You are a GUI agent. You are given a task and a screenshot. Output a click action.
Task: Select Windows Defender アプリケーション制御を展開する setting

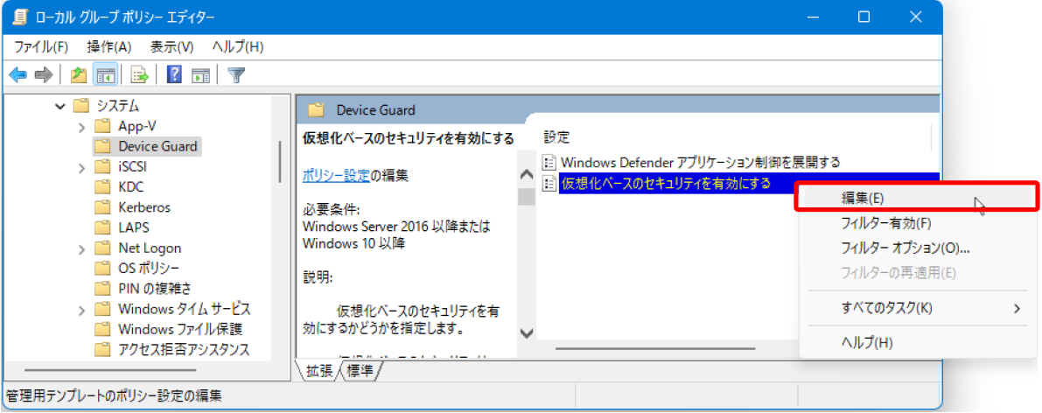click(701, 162)
